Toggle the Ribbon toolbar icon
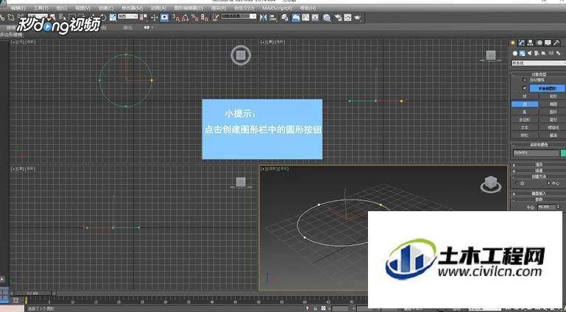566x312 pixels. click(x=296, y=18)
